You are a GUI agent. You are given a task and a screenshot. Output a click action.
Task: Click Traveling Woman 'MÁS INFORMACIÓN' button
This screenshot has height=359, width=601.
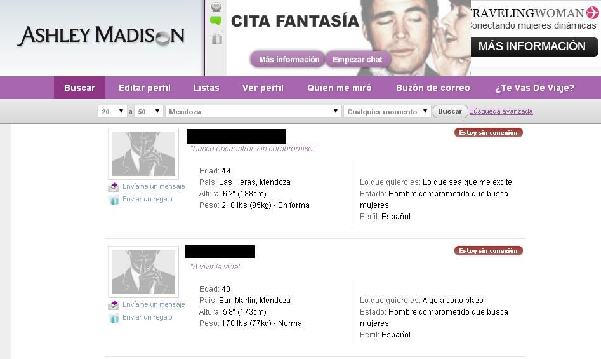pos(532,46)
